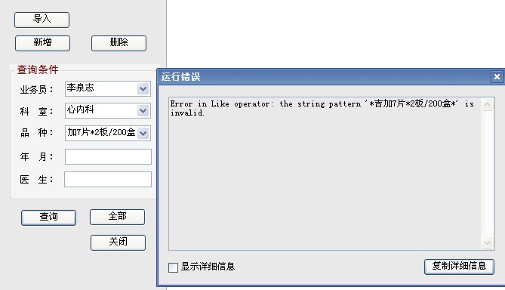Viewport: 505px width, 290px height.
Task: Click the 运行错误 dialog title bar
Action: pos(325,77)
